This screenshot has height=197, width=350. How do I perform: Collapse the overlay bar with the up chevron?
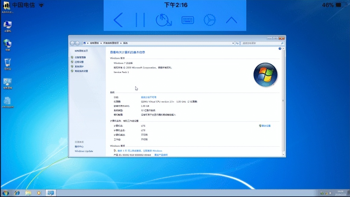pos(231,20)
